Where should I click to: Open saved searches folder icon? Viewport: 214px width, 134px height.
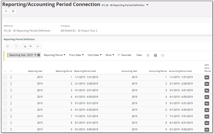(163, 55)
